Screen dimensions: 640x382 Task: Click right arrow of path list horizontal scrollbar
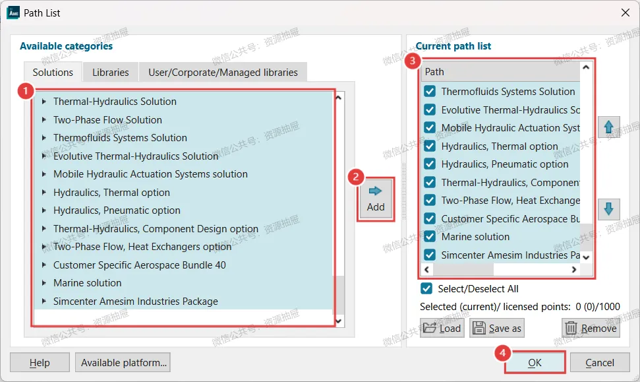coord(574,269)
